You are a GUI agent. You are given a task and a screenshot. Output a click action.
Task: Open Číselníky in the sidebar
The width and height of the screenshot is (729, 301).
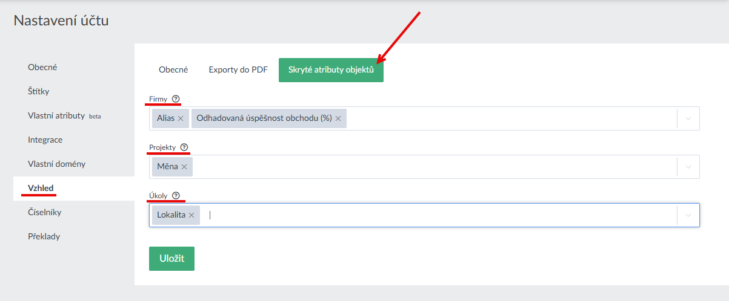[44, 212]
